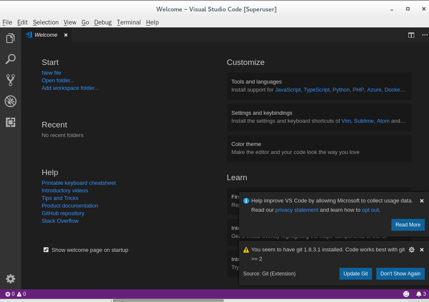The width and height of the screenshot is (429, 302).
Task: Open the editor More Actions ellipsis
Action: [425, 35]
